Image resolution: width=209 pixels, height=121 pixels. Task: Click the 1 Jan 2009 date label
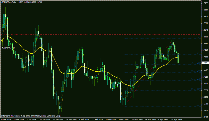(31, 119)
